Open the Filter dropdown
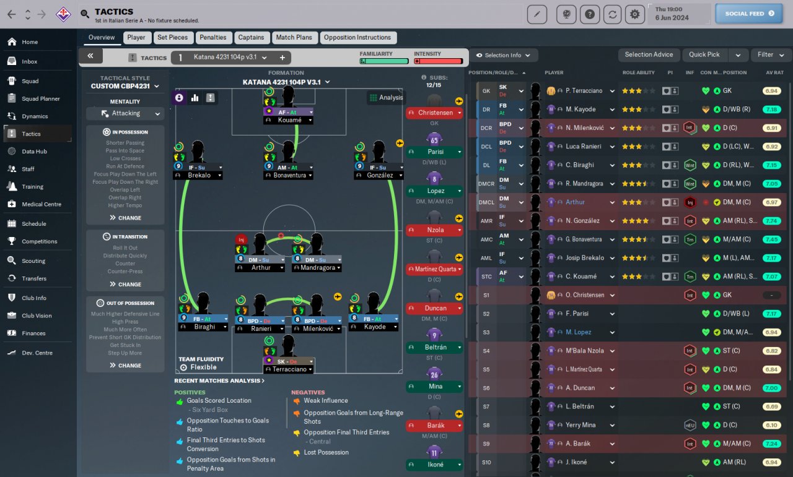 (770, 55)
